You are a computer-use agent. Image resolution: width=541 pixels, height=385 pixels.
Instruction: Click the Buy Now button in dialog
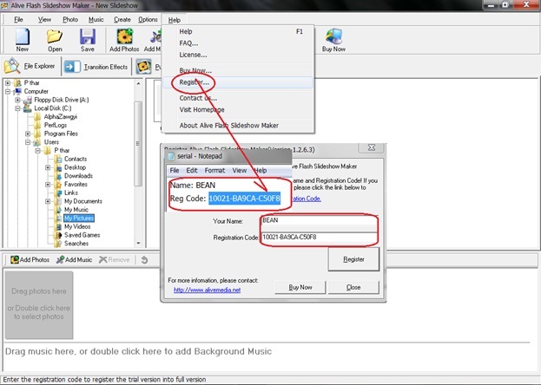[300, 287]
